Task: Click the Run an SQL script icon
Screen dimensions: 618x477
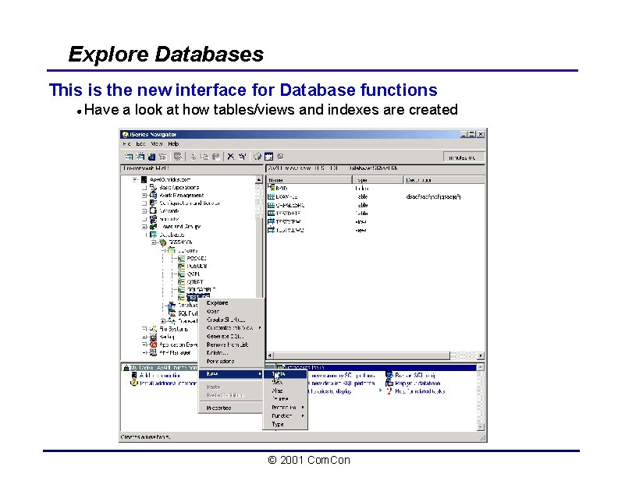Action: pos(389,376)
